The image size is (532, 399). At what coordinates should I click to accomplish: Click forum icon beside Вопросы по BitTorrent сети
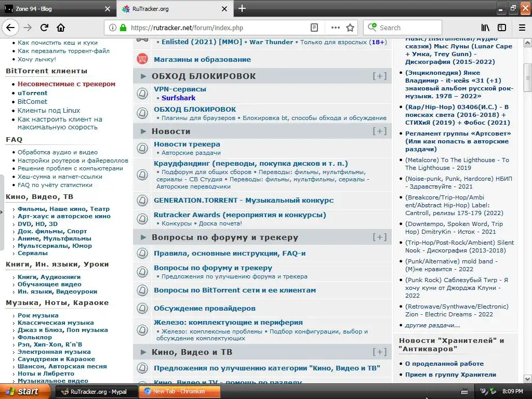click(x=142, y=290)
